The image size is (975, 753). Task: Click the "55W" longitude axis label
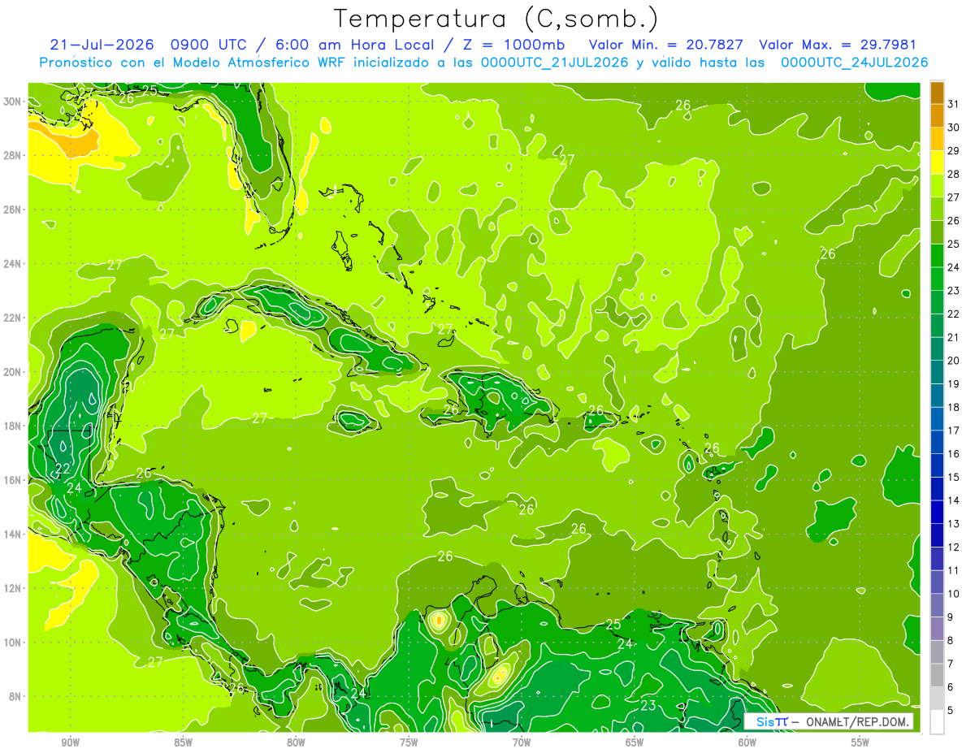point(860,743)
